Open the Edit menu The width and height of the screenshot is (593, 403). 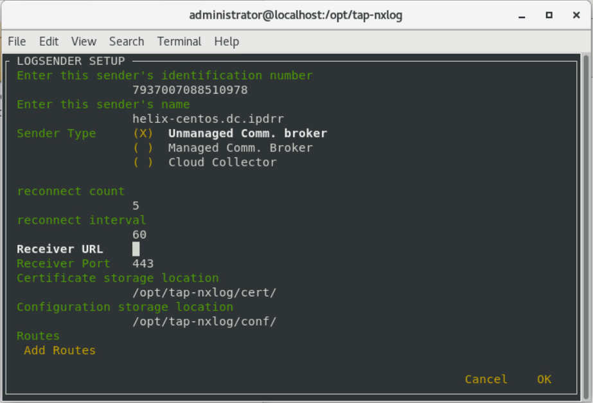pos(48,41)
